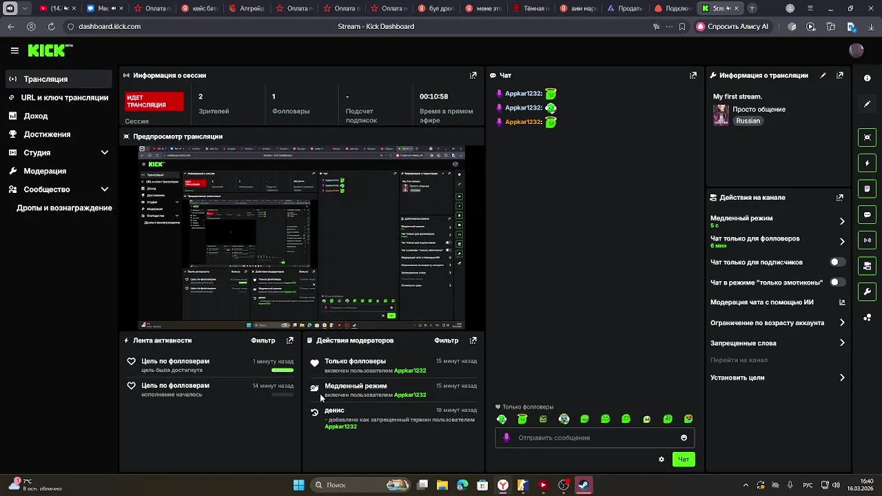Click the Отправить сообщение input field
This screenshot has width=882, height=496.
594,437
